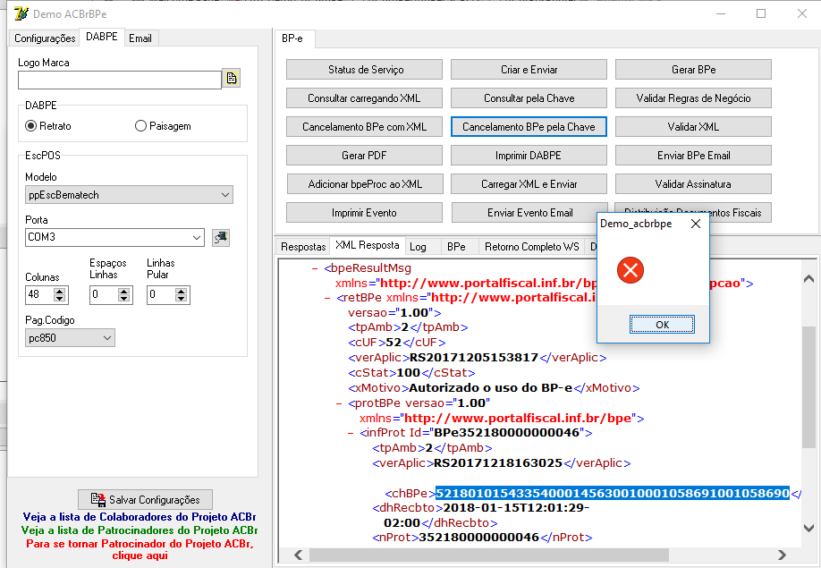Click Salvar Configurações button
Screen dimensions: 821x568
click(145, 499)
